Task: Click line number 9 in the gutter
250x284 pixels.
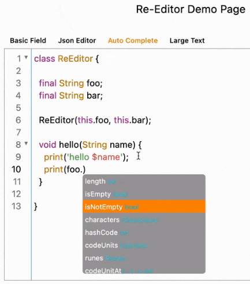Action: [18, 157]
